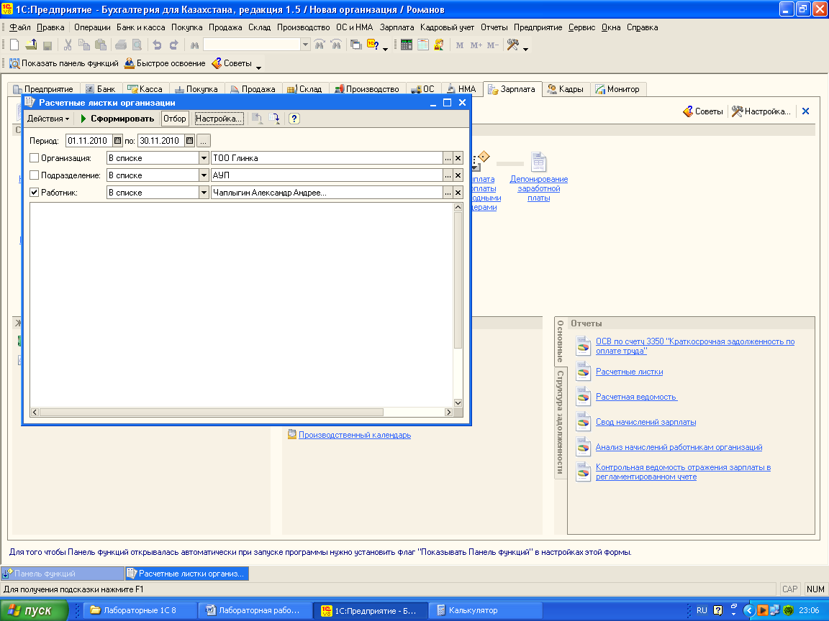Select the 'Структура задолженности' vertical tab

[x=560, y=422]
